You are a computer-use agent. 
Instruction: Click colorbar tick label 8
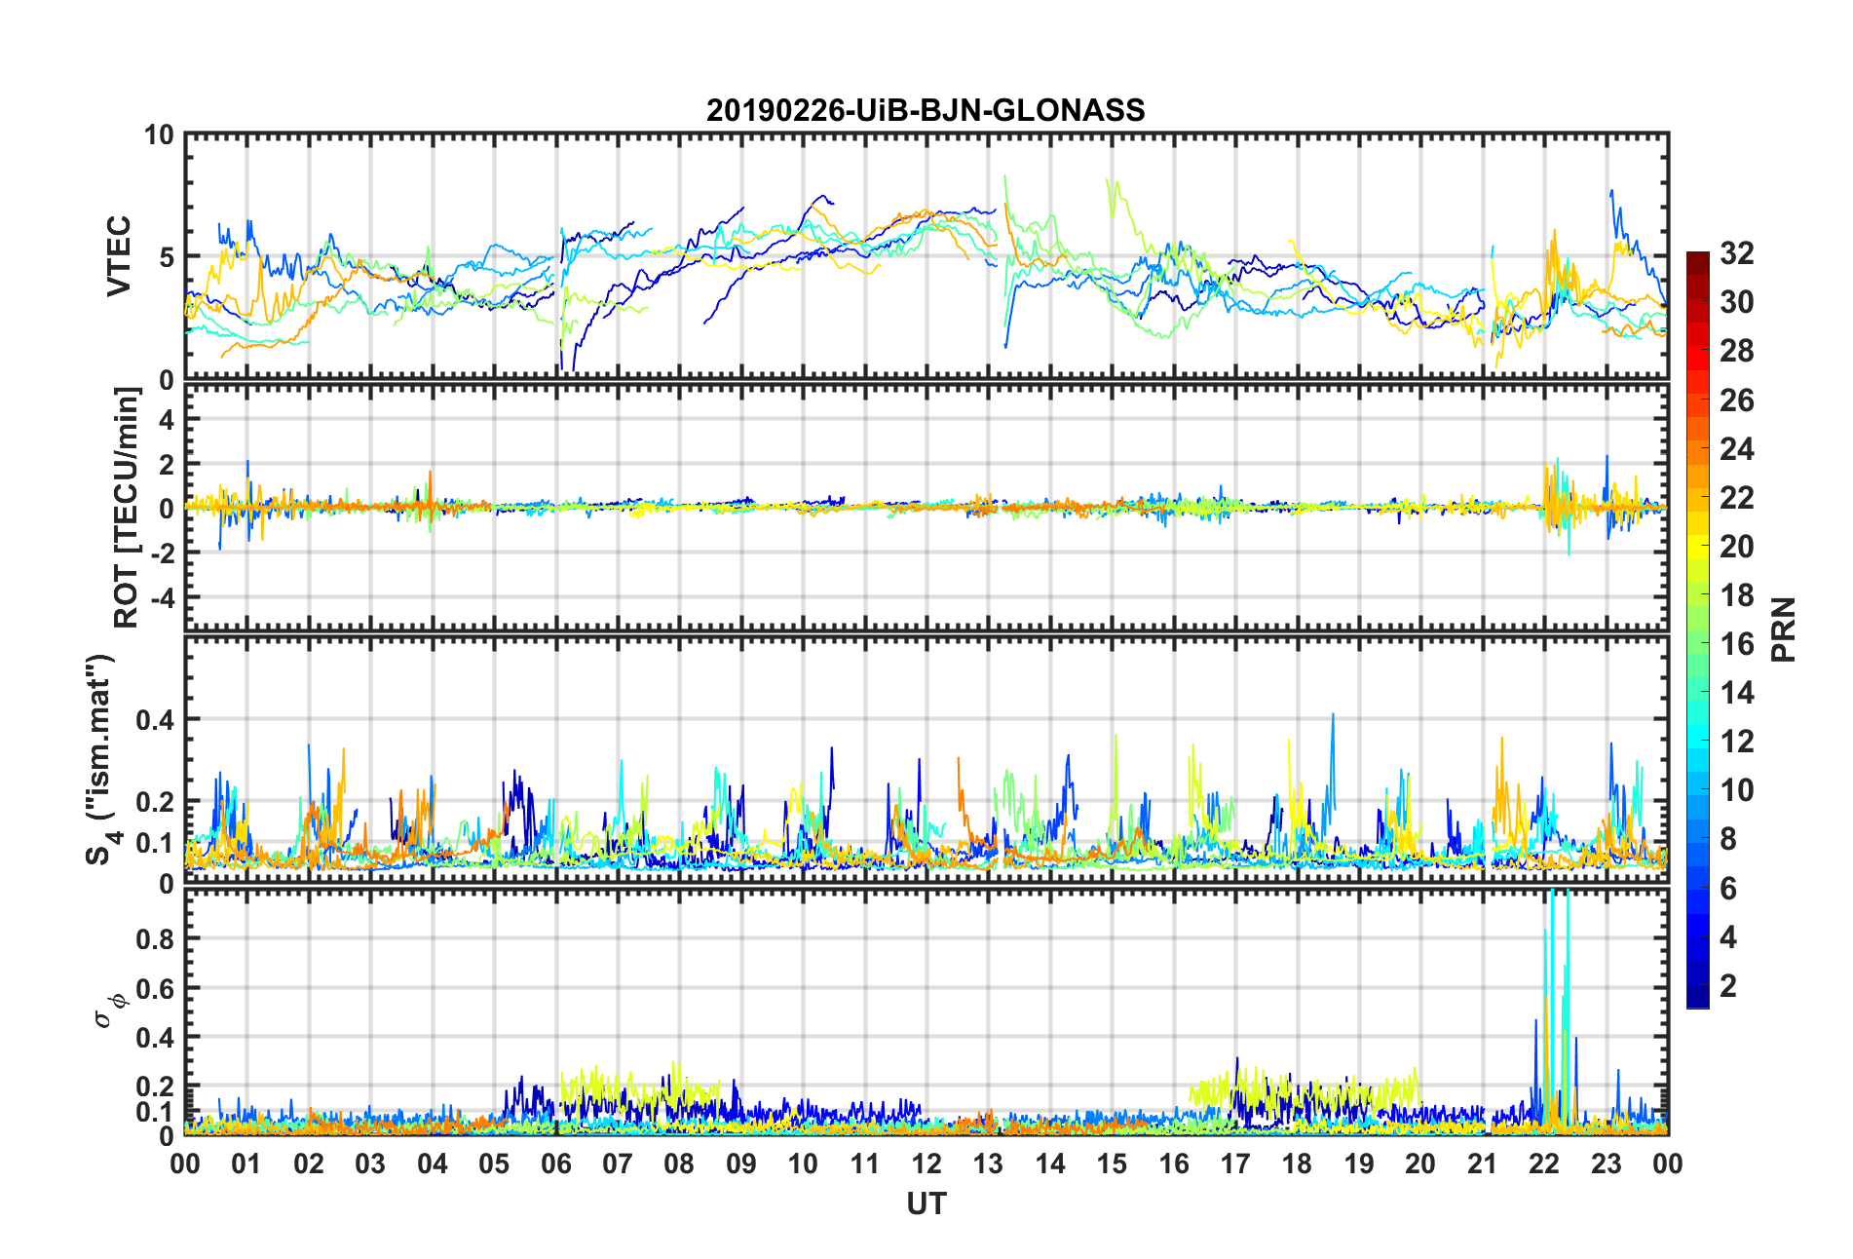[x=1727, y=839]
